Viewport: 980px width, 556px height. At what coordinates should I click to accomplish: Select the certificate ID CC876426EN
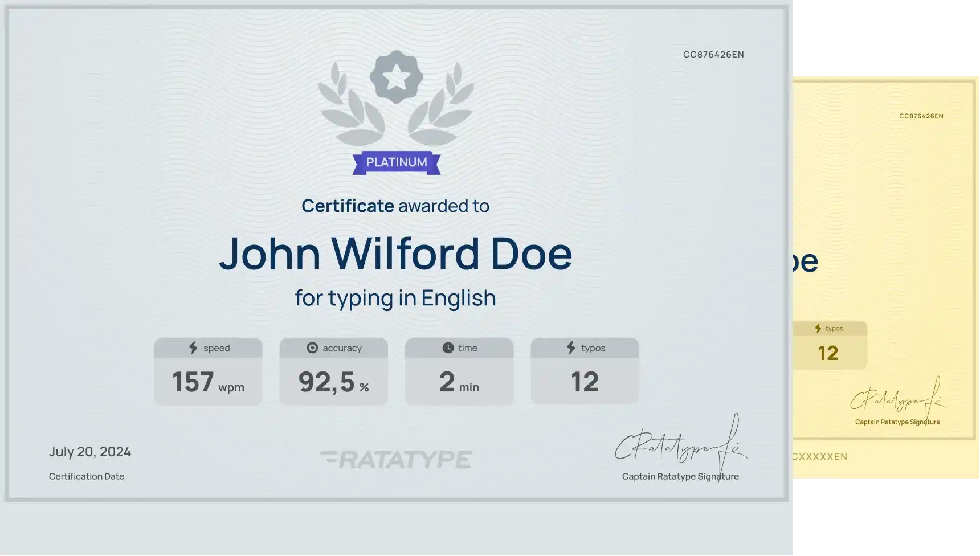[x=714, y=54]
